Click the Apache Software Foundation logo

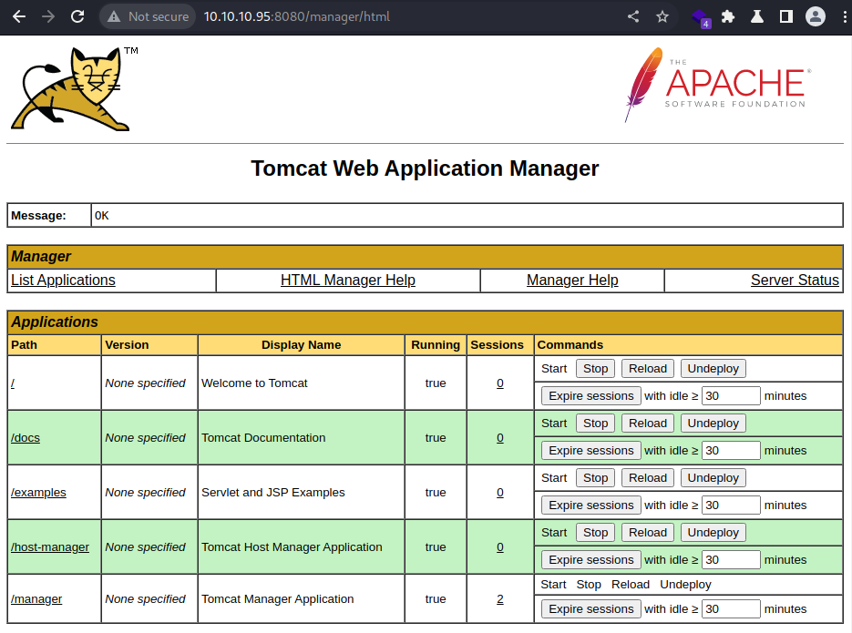[x=718, y=85]
